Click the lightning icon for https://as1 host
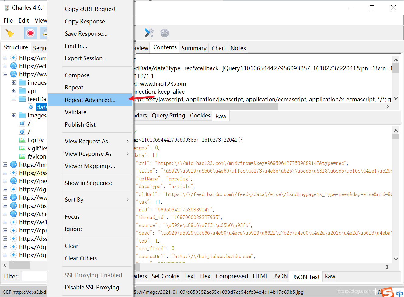 coord(13,222)
